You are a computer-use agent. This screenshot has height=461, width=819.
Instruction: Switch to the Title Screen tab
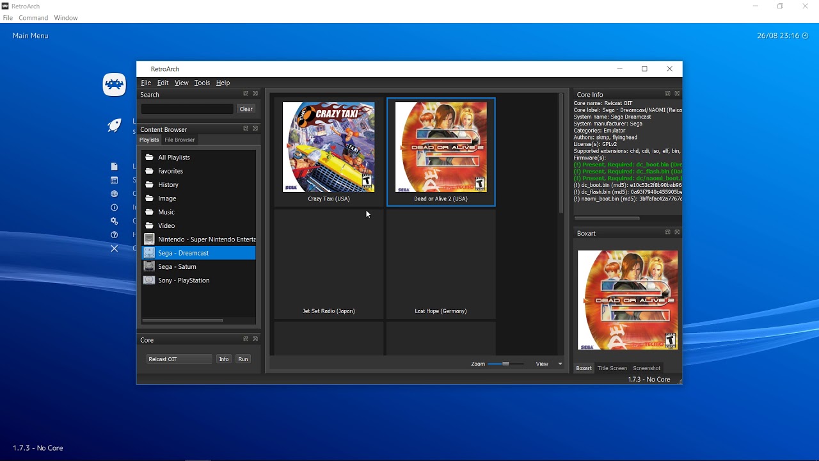[x=612, y=368]
